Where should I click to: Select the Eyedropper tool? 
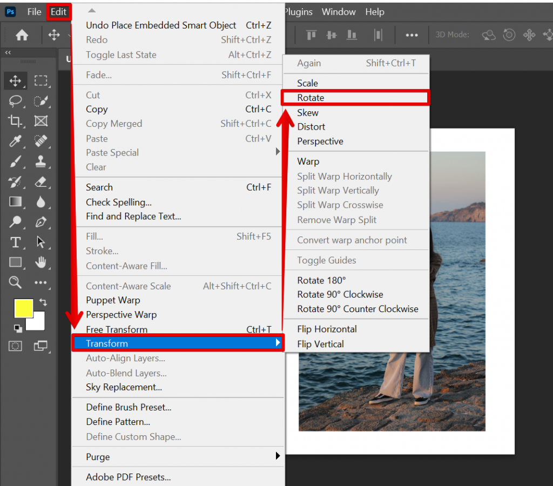tap(15, 141)
